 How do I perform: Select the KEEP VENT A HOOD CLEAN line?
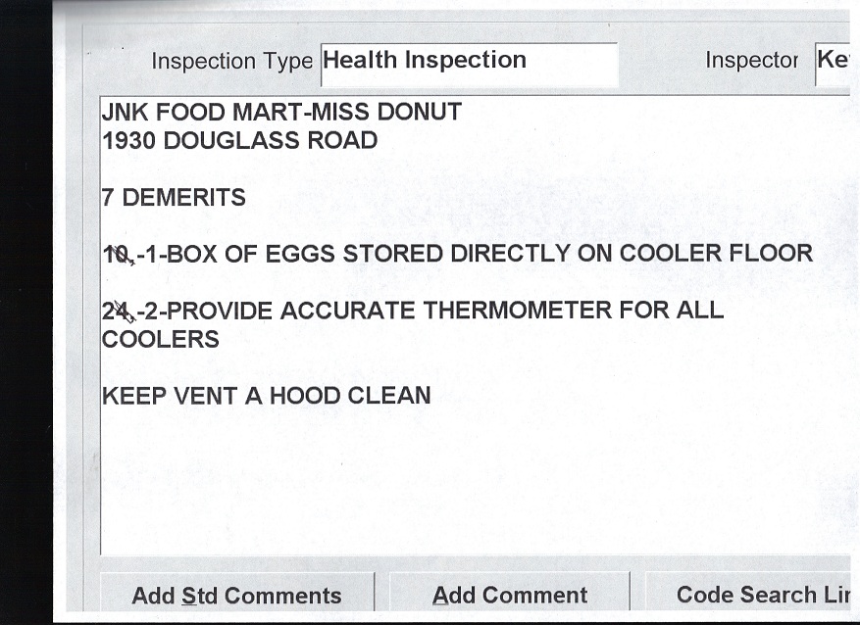266,397
